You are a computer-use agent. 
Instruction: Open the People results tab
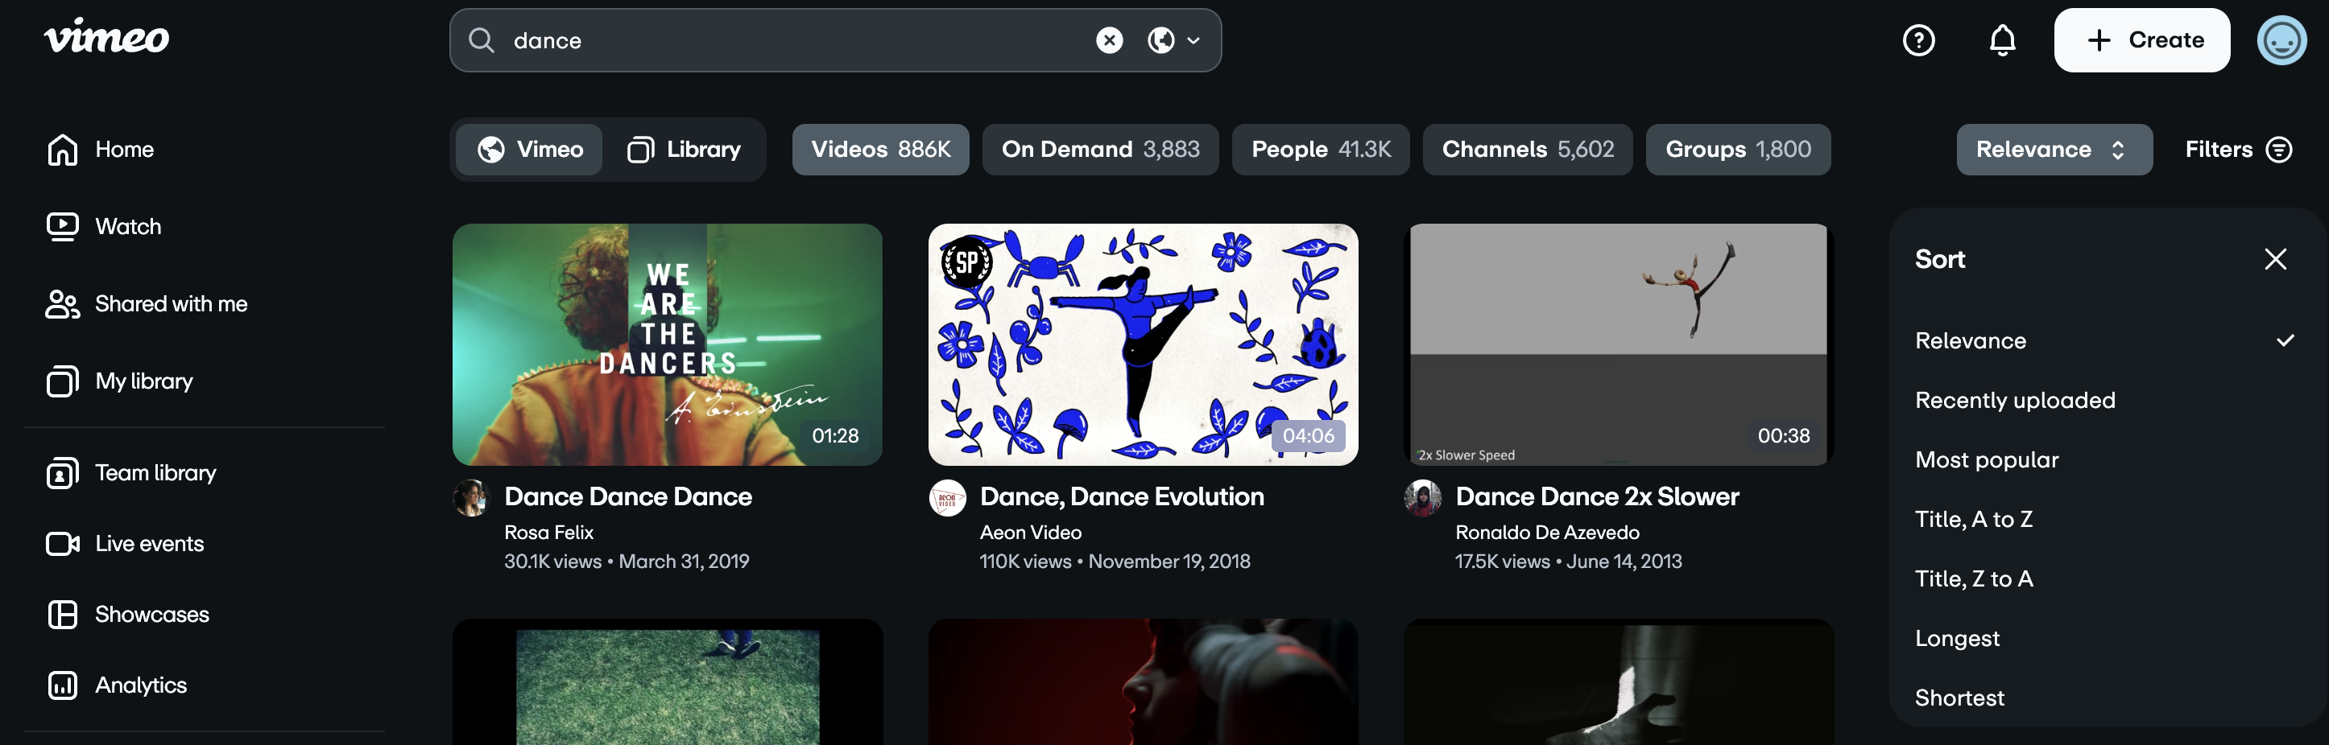(x=1320, y=149)
